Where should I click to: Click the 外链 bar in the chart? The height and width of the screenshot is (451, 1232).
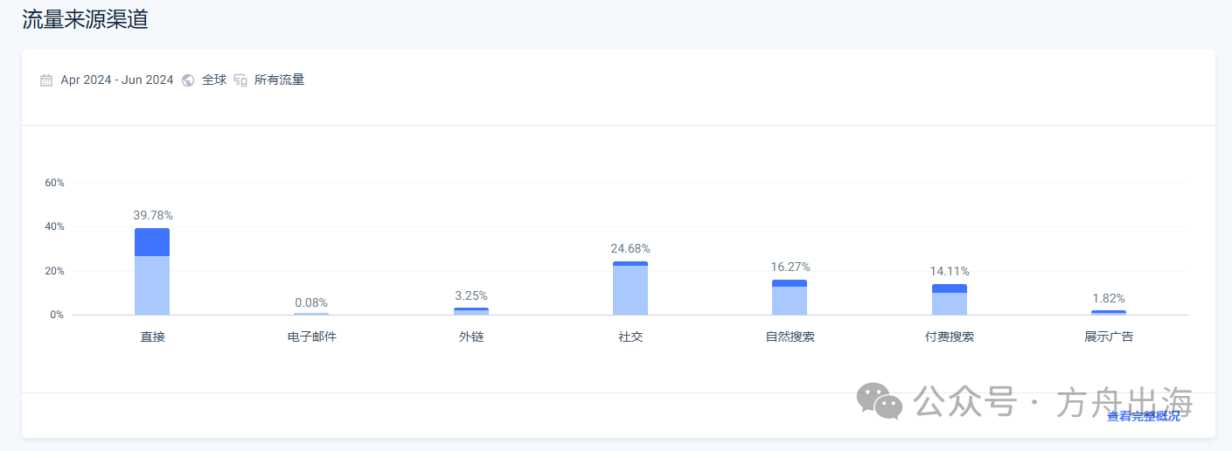(x=471, y=311)
